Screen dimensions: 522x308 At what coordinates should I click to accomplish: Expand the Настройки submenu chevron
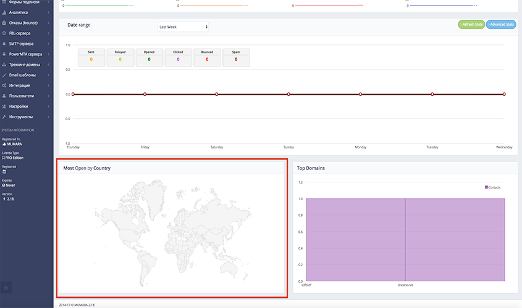(x=49, y=107)
